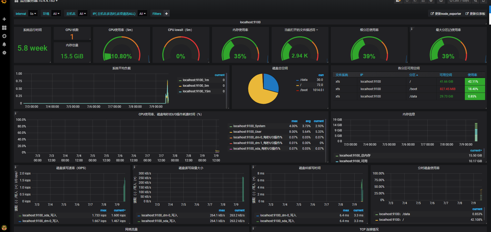Enable TV cycle view mode icon
This screenshot has width=491, height=232.
pos(441,1)
